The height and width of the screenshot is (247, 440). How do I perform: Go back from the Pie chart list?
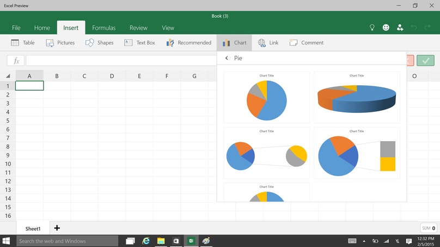point(227,58)
